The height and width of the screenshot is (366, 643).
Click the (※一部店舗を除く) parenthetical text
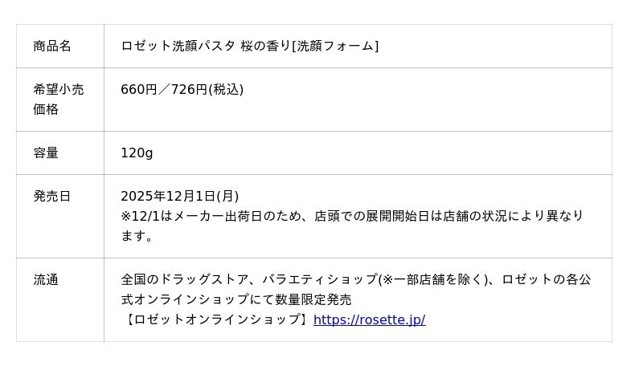point(432,280)
